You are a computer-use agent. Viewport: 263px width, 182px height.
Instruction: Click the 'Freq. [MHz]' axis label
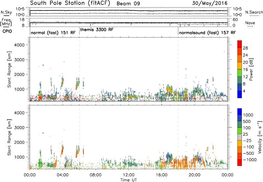pos(6,22)
